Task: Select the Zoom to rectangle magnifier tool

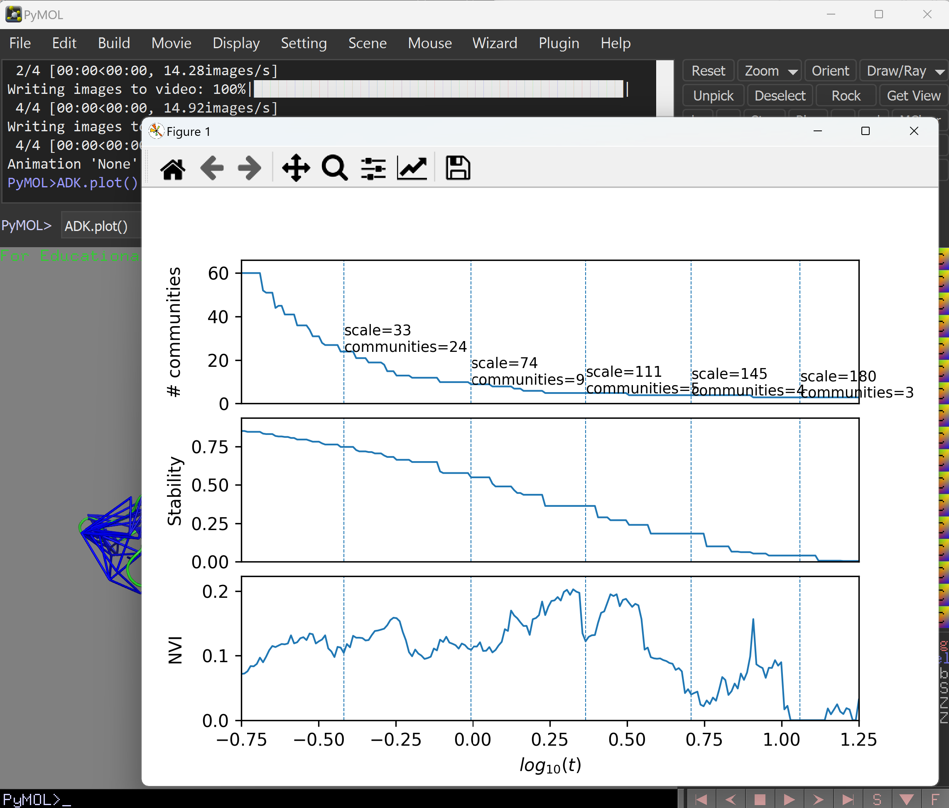Action: [335, 169]
